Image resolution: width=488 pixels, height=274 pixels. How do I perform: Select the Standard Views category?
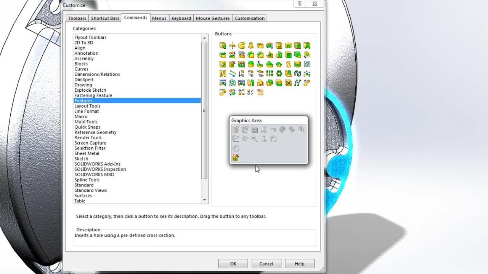pos(91,190)
